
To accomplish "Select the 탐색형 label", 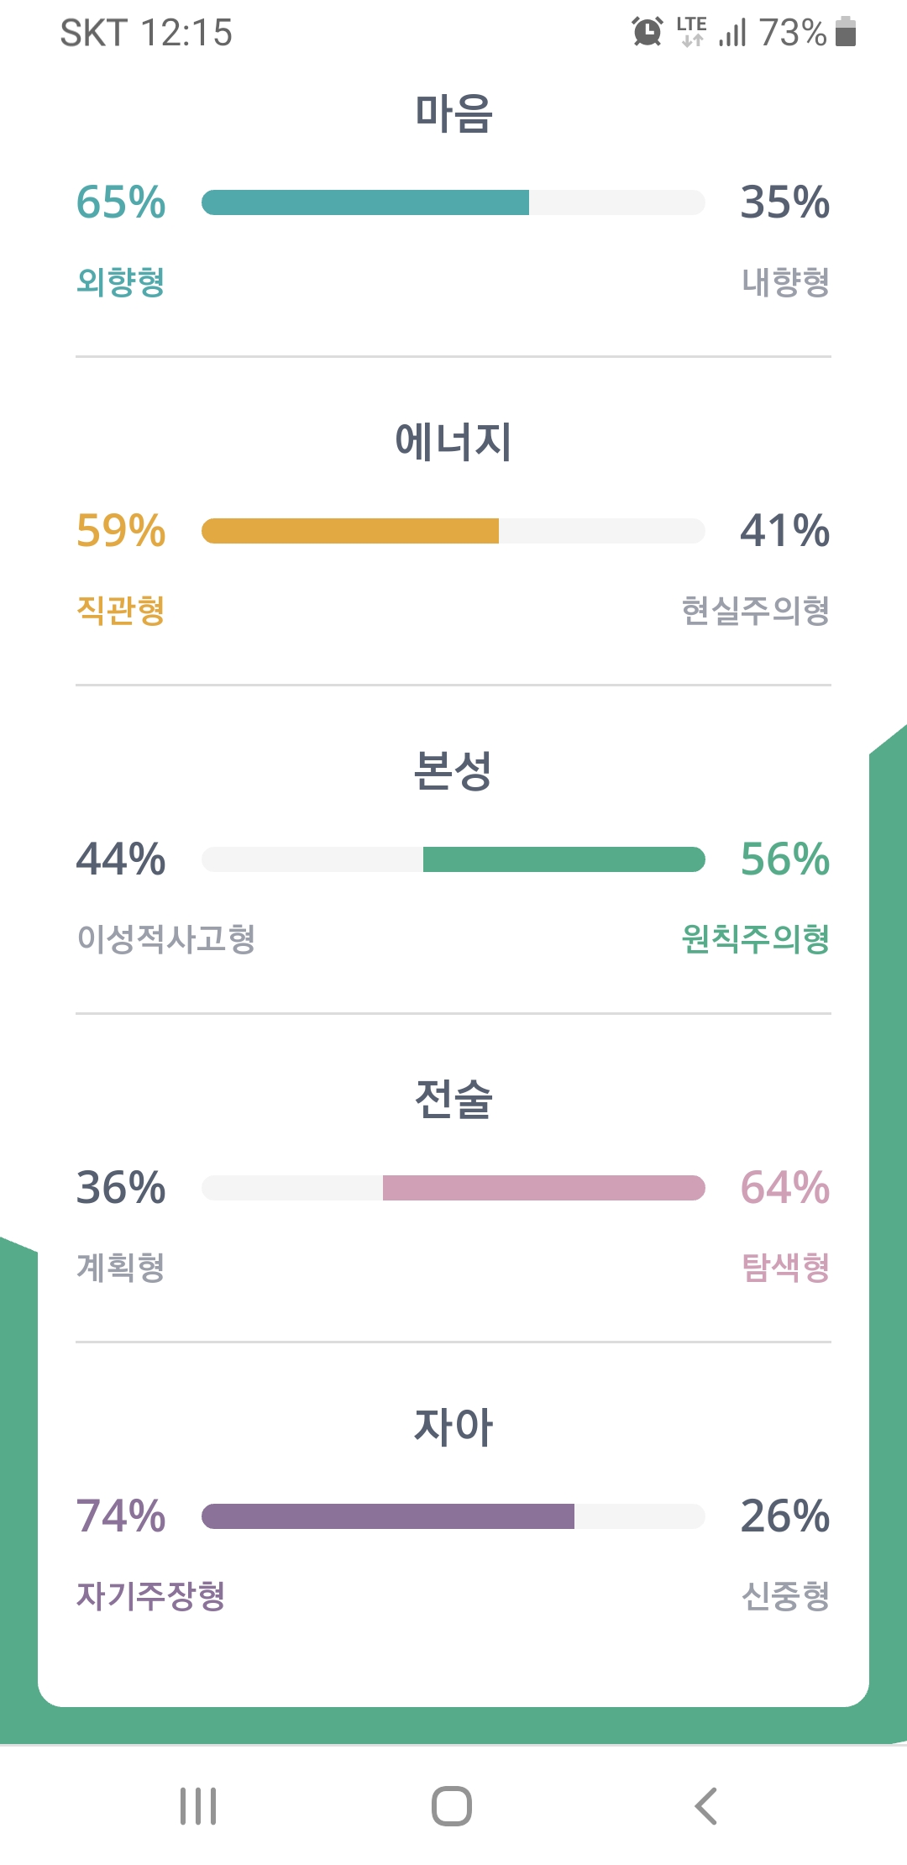I will 785,1268.
